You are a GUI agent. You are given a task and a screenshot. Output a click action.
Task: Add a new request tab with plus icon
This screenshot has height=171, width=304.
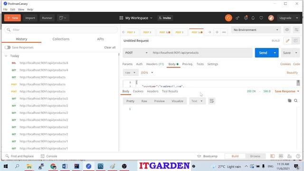[217, 32]
